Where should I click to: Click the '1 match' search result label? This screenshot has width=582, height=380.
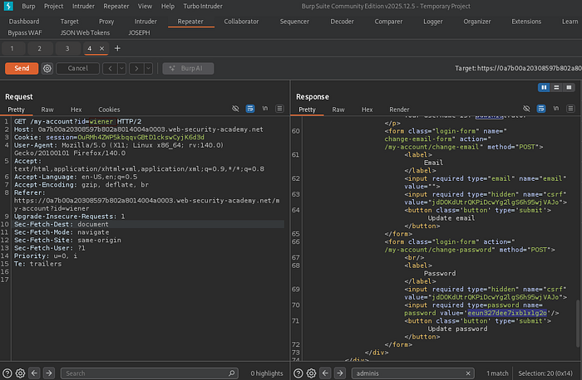point(497,373)
